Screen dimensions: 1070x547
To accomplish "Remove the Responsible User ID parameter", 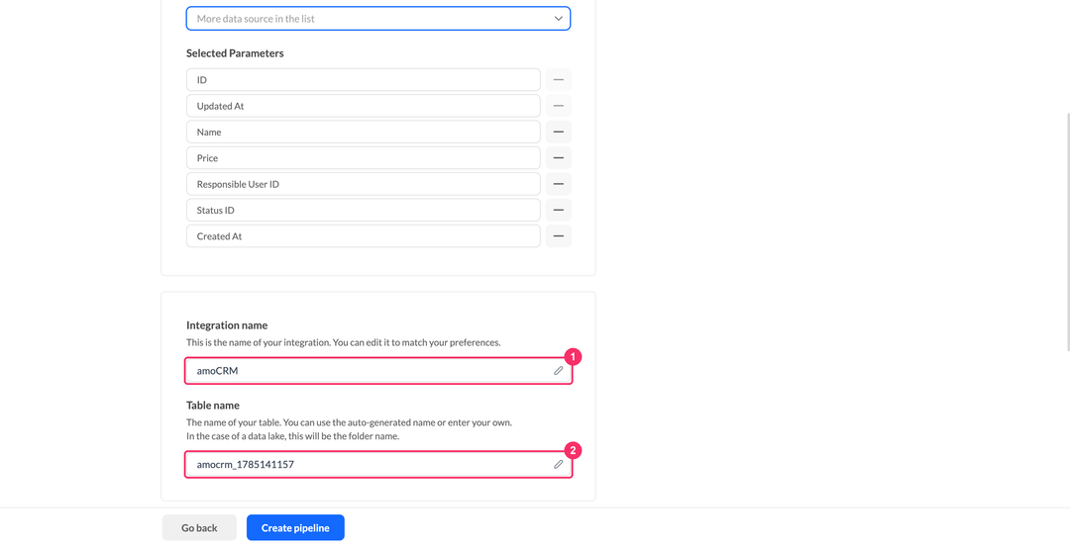I will click(x=558, y=184).
